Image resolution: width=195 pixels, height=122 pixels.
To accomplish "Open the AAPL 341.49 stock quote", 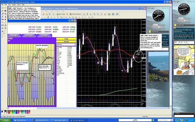I will (184, 42).
